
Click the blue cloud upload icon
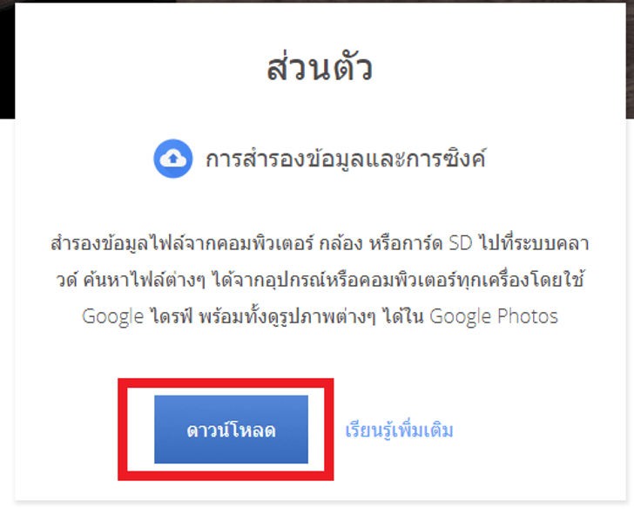coord(173,159)
